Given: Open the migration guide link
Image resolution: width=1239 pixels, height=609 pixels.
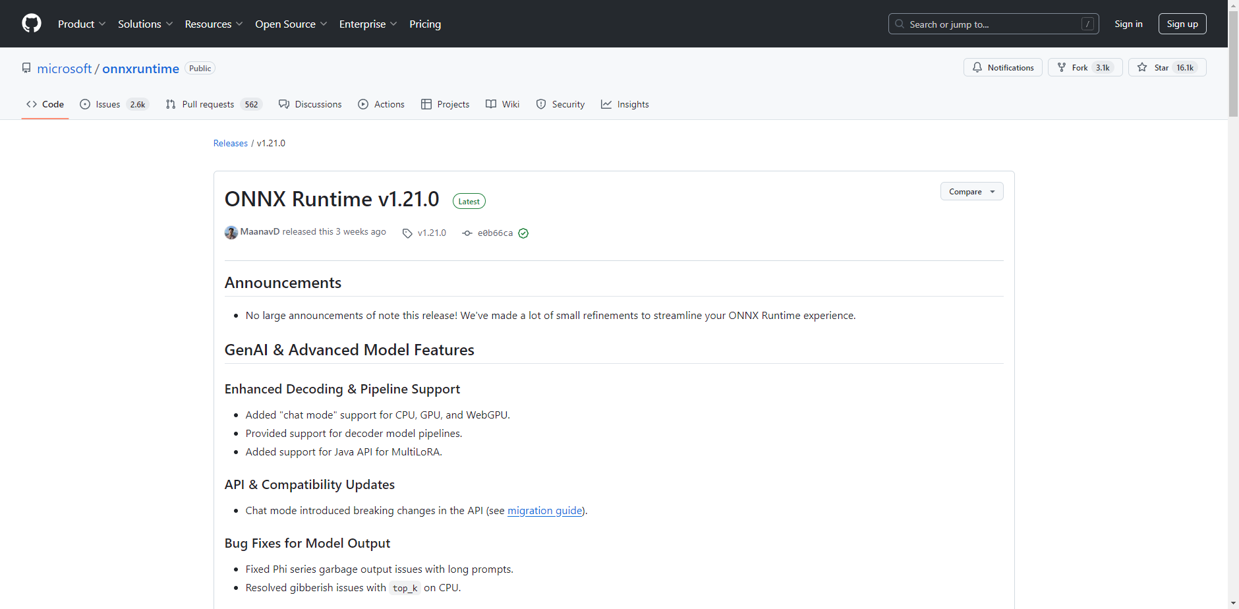Looking at the screenshot, I should pos(545,511).
